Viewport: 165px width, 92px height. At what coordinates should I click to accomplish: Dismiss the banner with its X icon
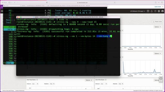point(163,7)
